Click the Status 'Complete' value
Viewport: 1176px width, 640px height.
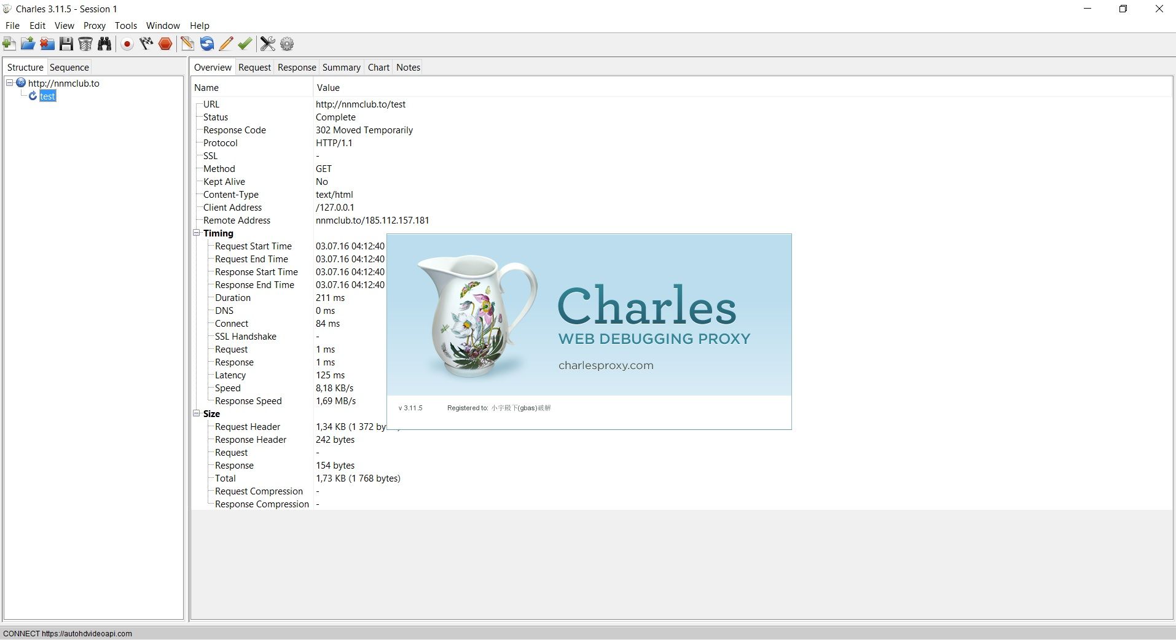click(335, 117)
